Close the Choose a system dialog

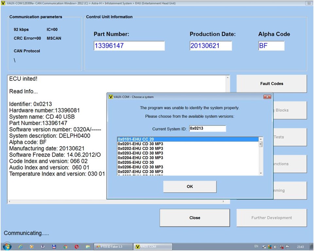[267, 97]
